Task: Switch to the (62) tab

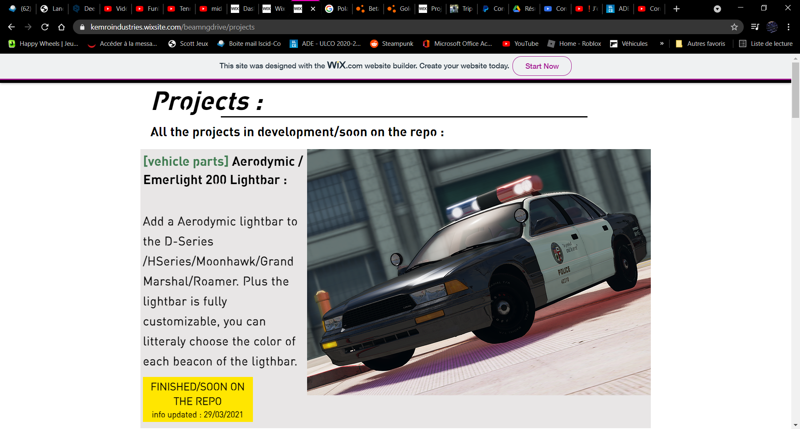Action: (x=20, y=9)
